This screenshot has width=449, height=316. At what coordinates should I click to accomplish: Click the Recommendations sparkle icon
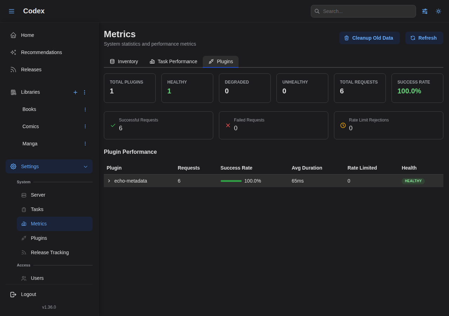click(13, 52)
